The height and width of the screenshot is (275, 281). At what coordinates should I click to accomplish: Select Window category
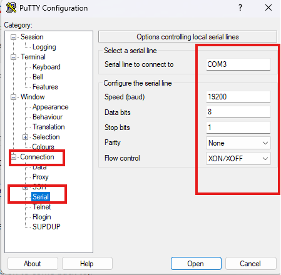pyautogui.click(x=33, y=97)
